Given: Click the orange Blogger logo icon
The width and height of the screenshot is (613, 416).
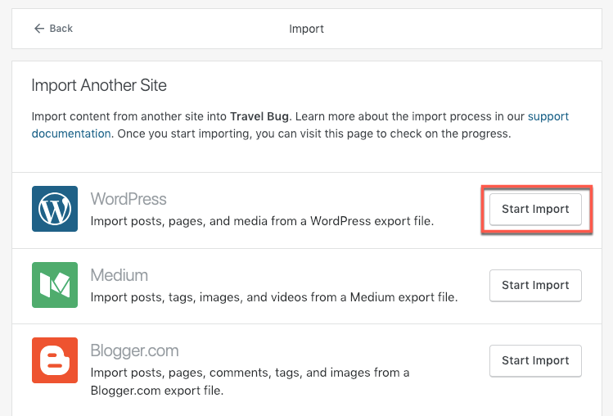Looking at the screenshot, I should click(55, 360).
